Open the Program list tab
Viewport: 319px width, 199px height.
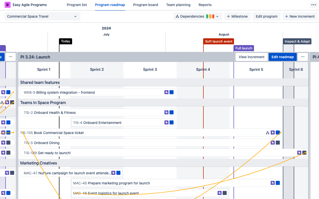[77, 5]
